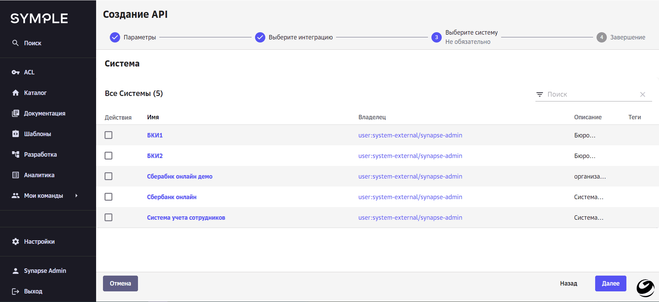Viewport: 659px width, 302px height.
Task: Clear the search with the X icon
Action: click(643, 94)
